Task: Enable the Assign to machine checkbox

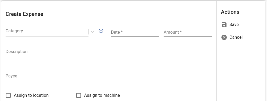Action: (79, 95)
